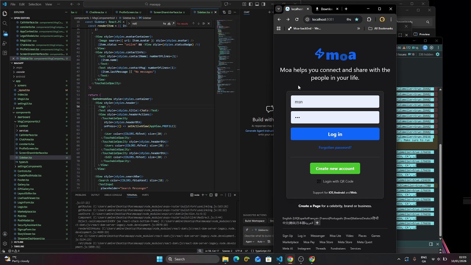This screenshot has width=471, height=265.
Task: Open Windows Start menu on taskbar
Action: click(159, 259)
